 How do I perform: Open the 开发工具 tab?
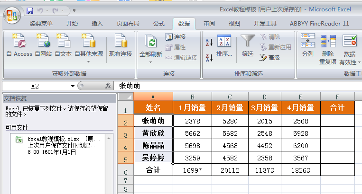265,24
